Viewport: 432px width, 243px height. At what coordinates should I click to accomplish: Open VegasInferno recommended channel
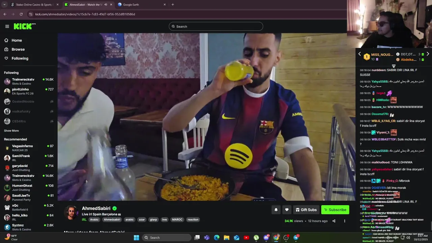[x=29, y=148]
